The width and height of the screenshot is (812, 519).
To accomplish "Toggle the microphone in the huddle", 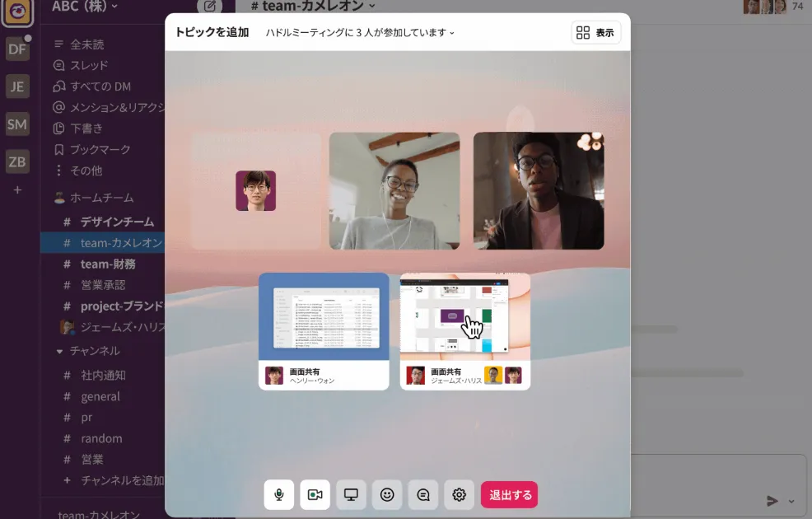I will coord(278,494).
